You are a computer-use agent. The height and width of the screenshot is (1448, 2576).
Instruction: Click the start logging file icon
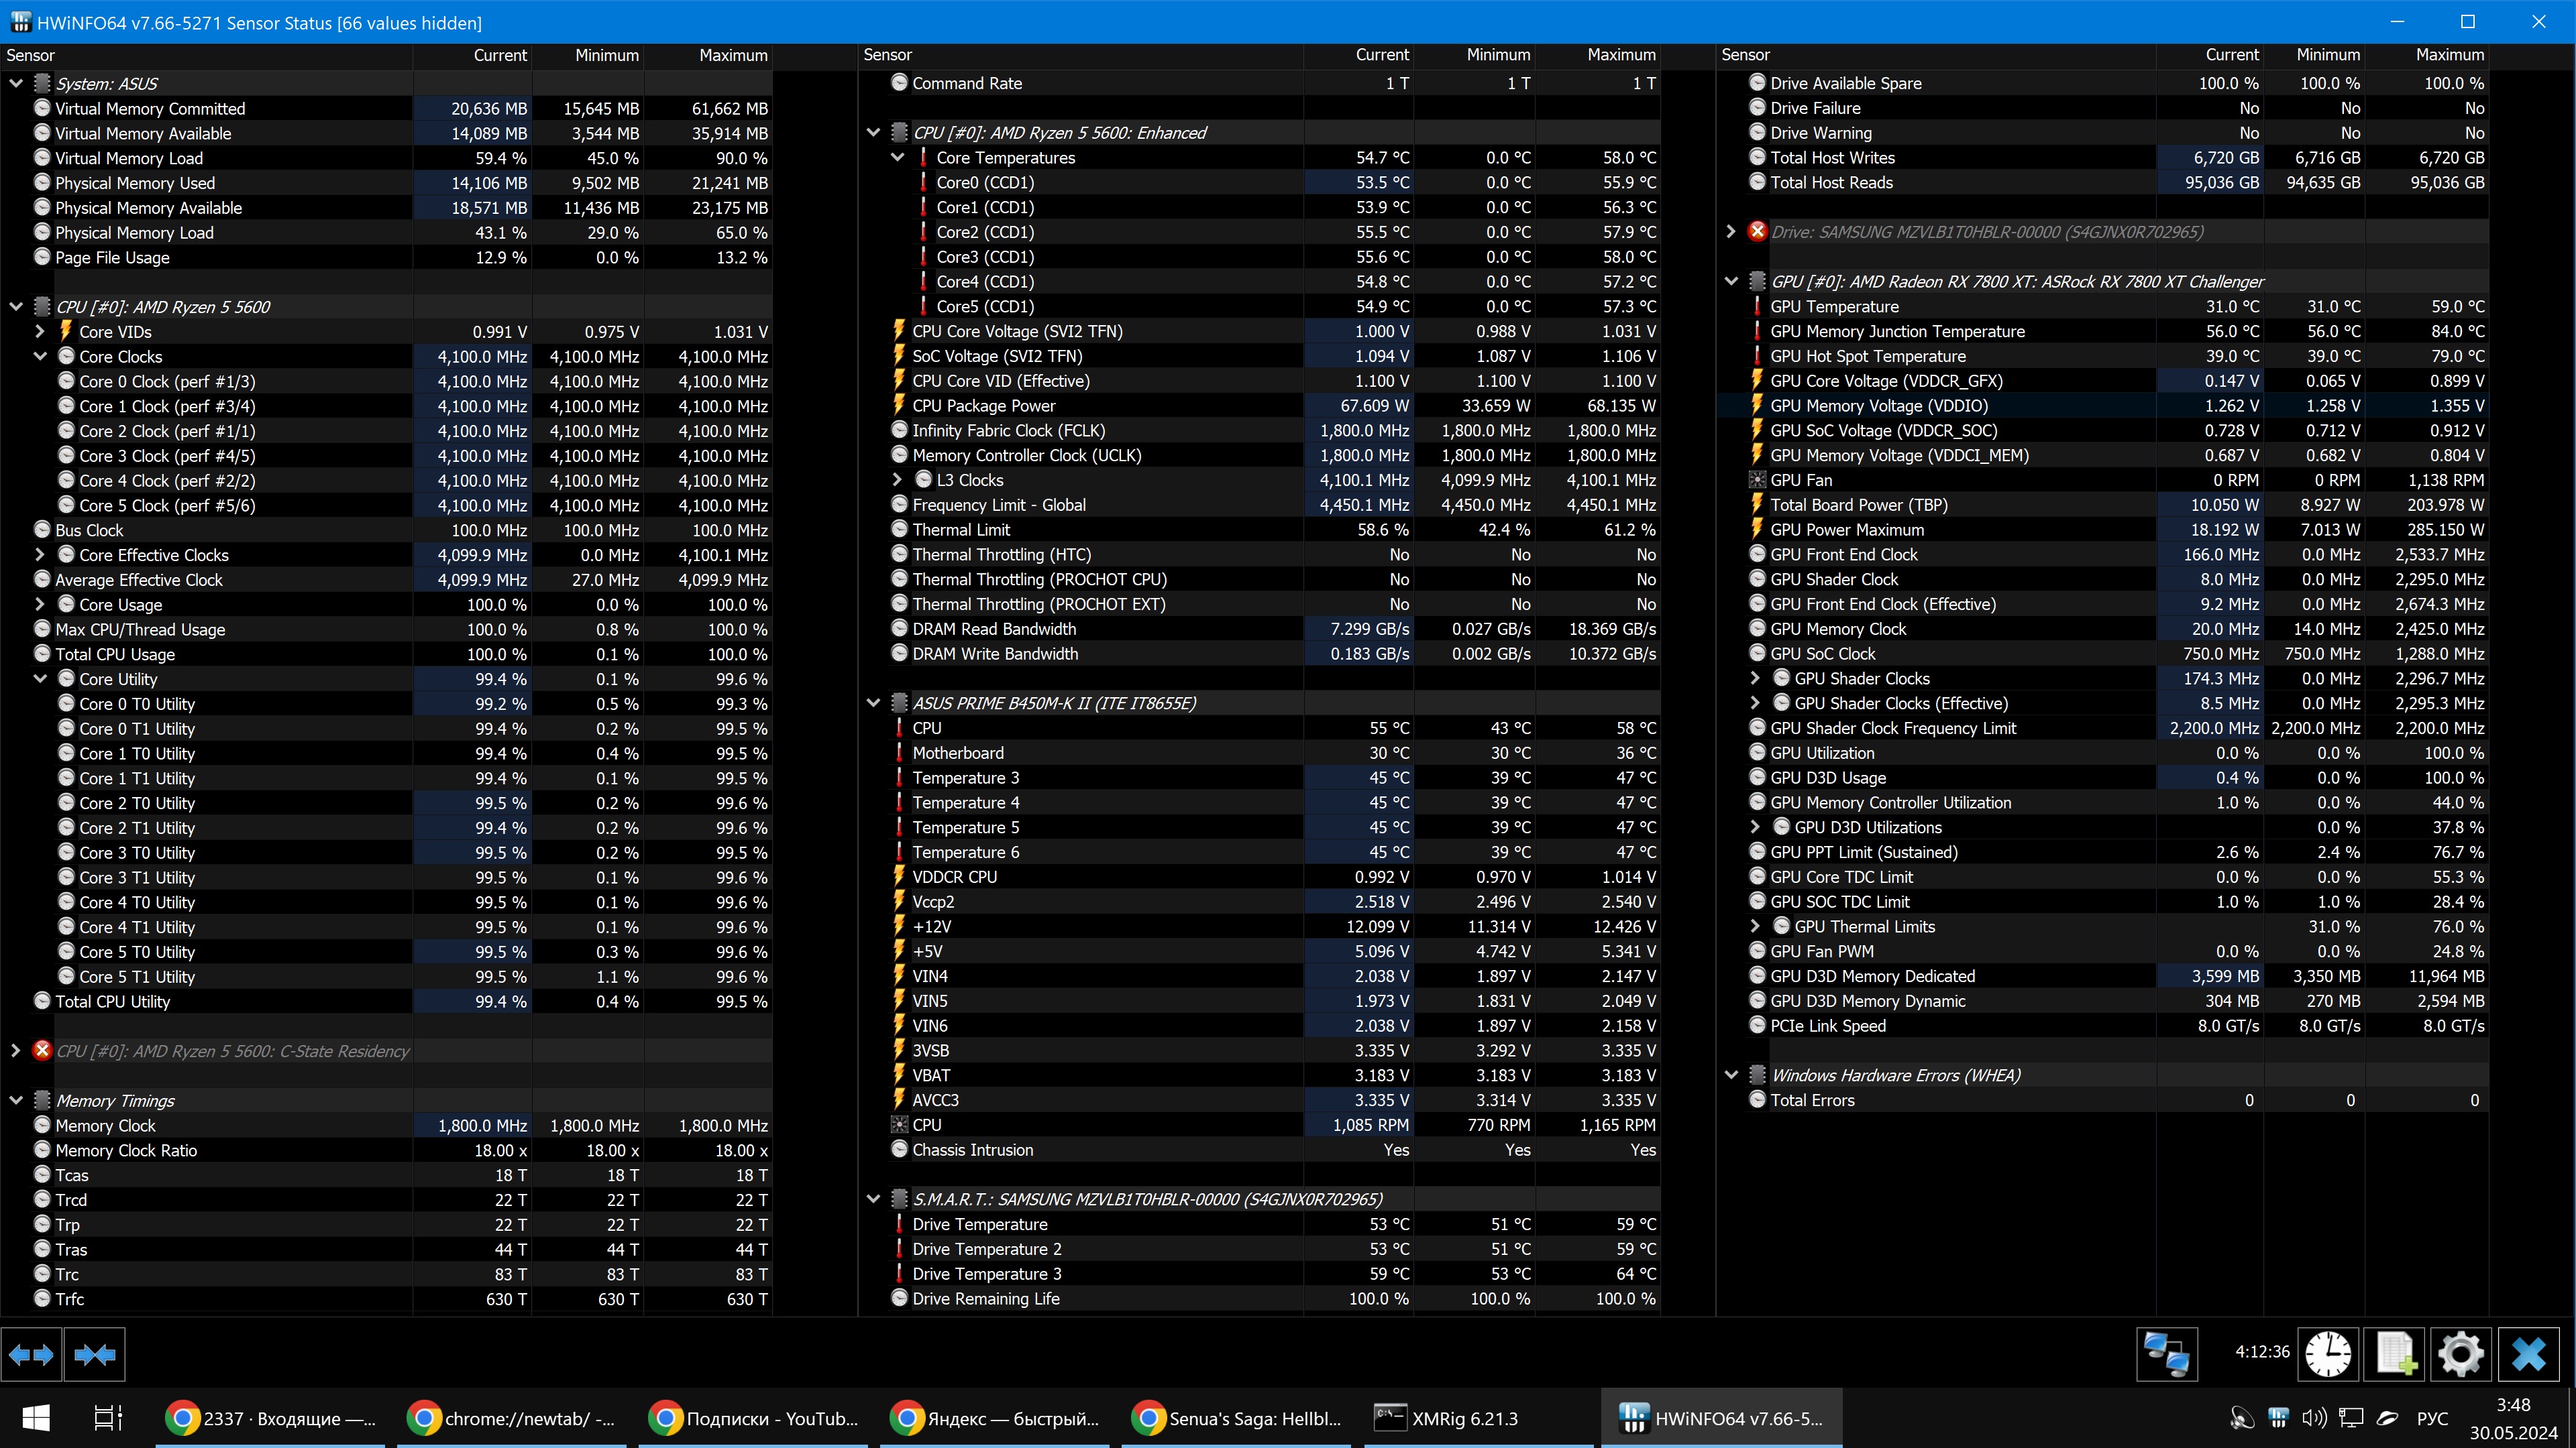tap(2395, 1355)
